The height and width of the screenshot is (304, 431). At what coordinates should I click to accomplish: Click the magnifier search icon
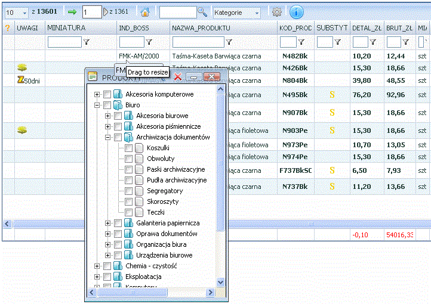(x=202, y=12)
